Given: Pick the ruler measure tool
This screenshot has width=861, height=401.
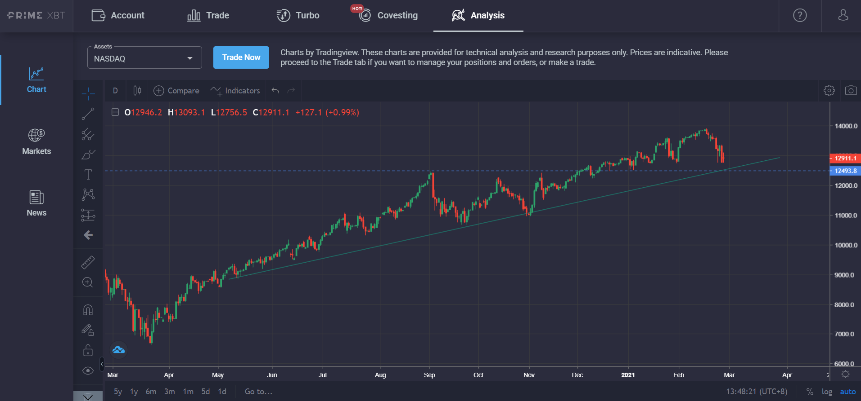Looking at the screenshot, I should pos(88,262).
